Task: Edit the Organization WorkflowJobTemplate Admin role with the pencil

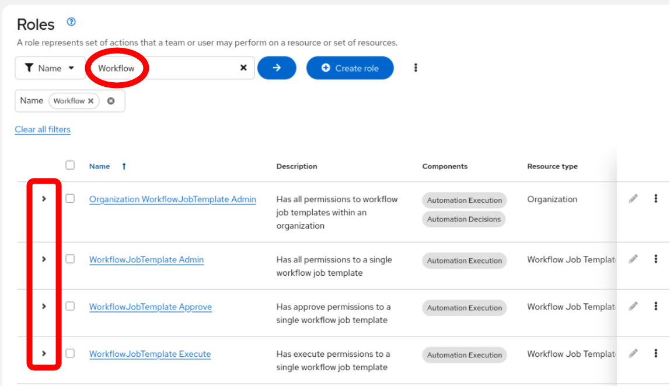Action: pyautogui.click(x=633, y=199)
